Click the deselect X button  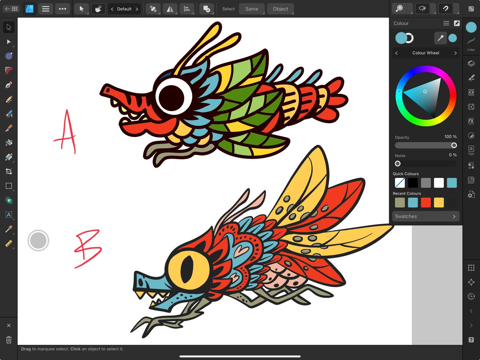9,326
